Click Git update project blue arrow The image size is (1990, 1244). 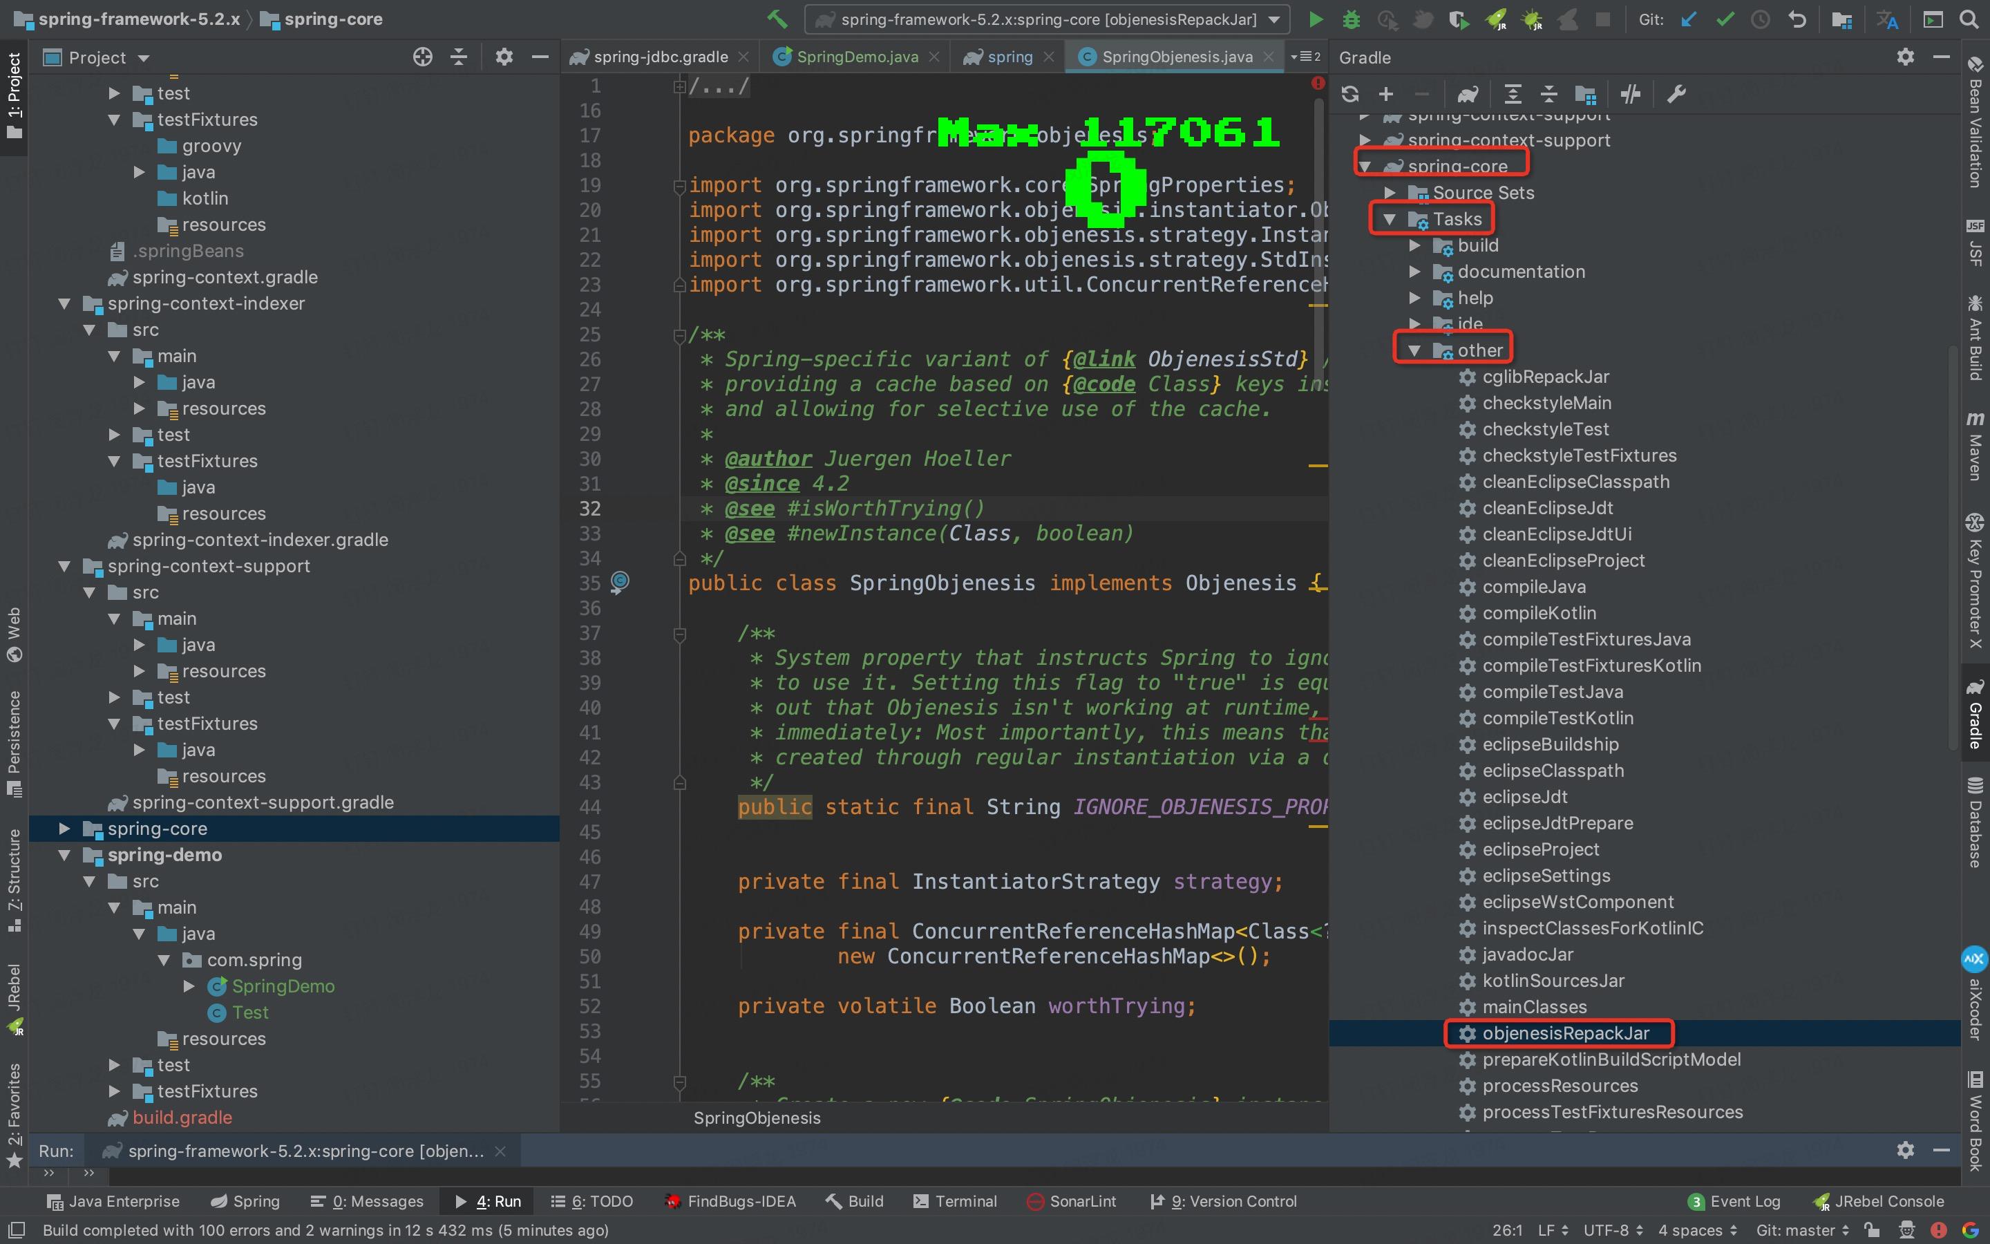(x=1688, y=19)
